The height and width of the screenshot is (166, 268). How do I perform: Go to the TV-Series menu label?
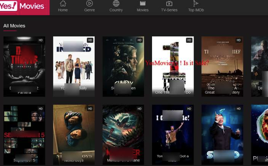[169, 10]
